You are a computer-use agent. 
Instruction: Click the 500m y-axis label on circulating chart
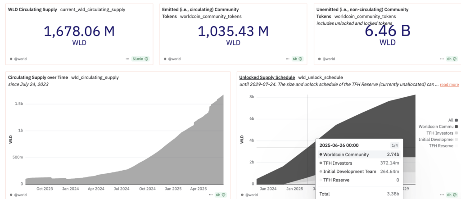coord(18,157)
